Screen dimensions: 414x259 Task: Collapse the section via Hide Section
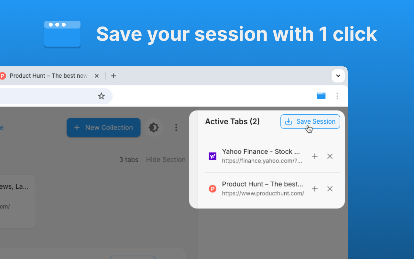[166, 159]
